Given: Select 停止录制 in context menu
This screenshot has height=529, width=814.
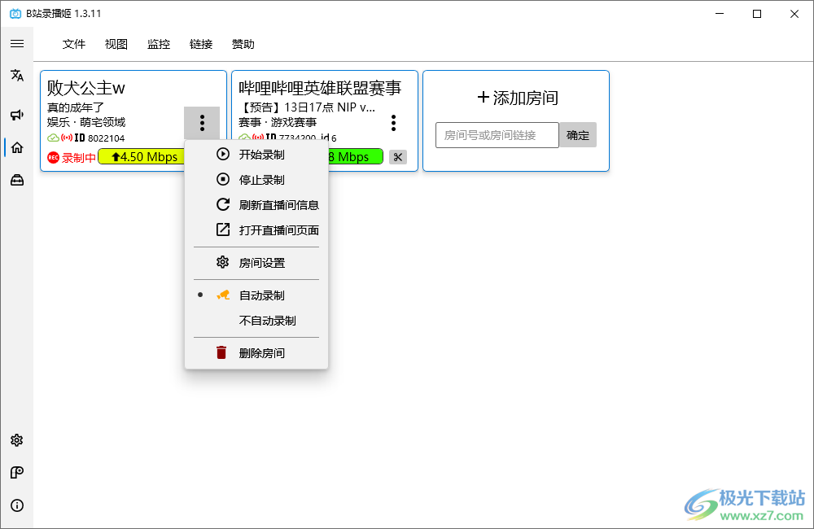Looking at the screenshot, I should click(256, 180).
